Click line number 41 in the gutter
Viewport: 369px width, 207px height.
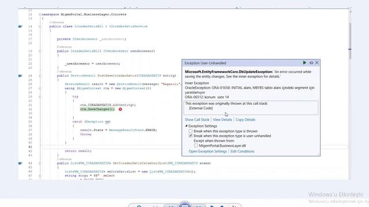[30, 147]
